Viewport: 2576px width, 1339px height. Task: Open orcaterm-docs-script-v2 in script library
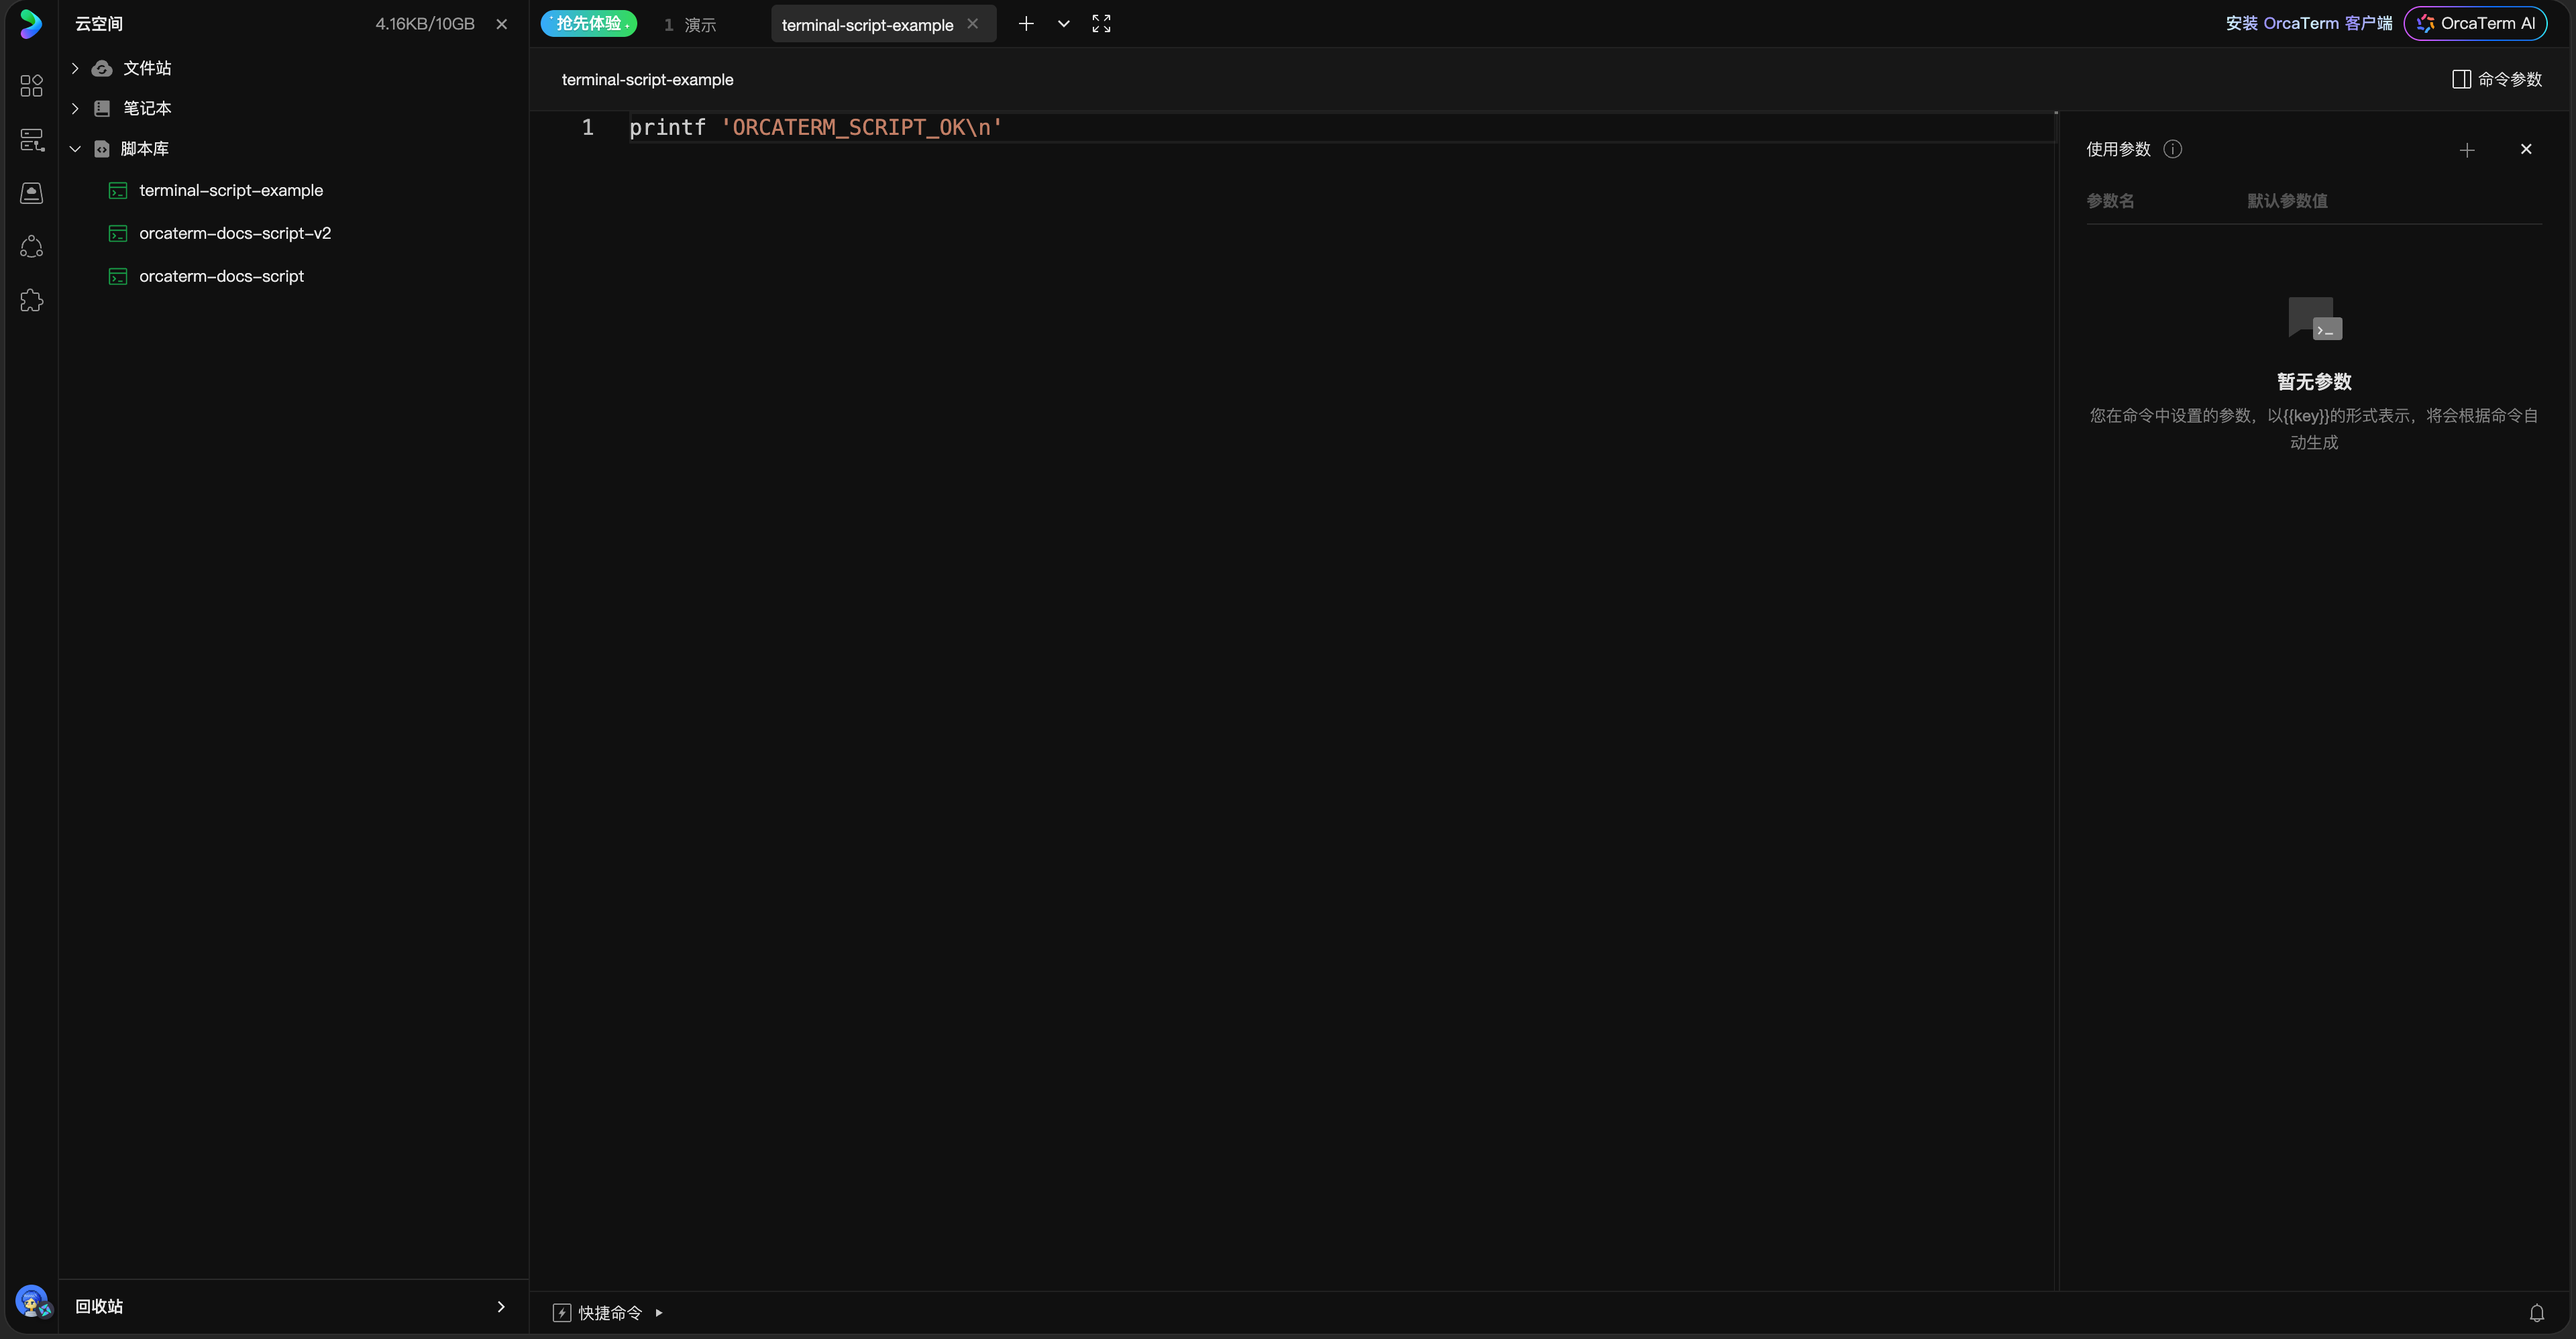[x=235, y=233]
